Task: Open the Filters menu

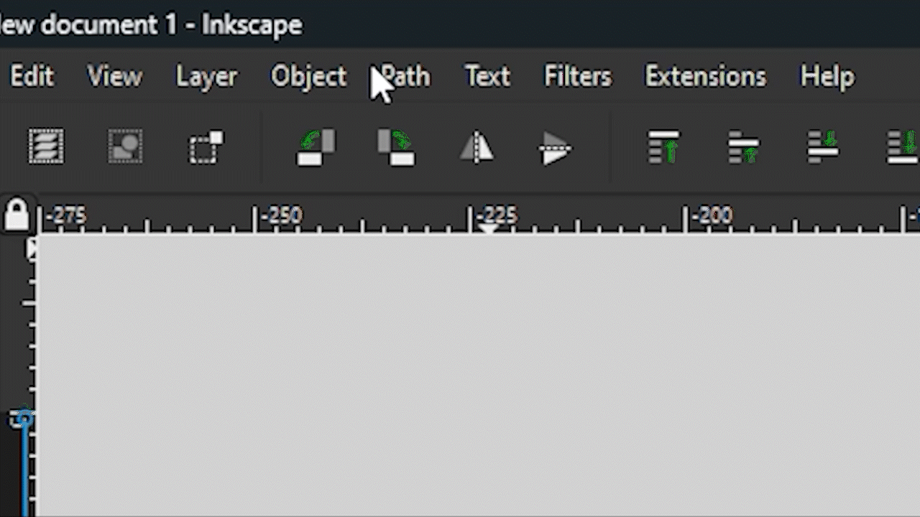Action: [578, 76]
